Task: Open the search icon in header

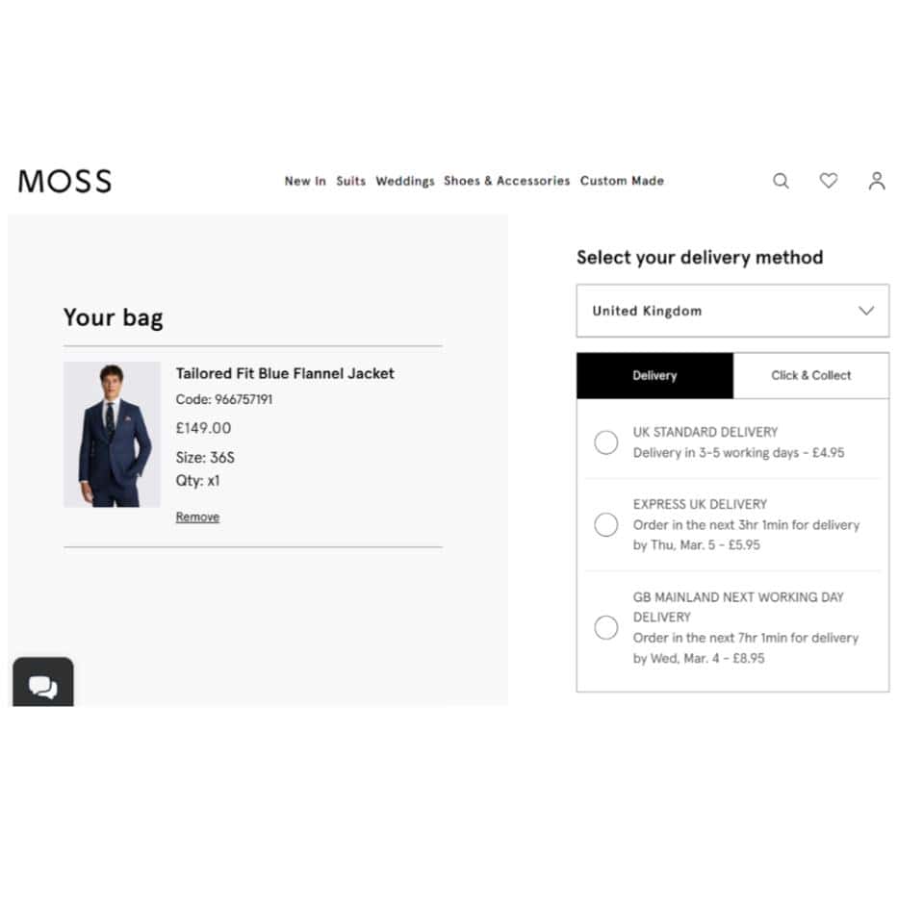Action: tap(781, 181)
